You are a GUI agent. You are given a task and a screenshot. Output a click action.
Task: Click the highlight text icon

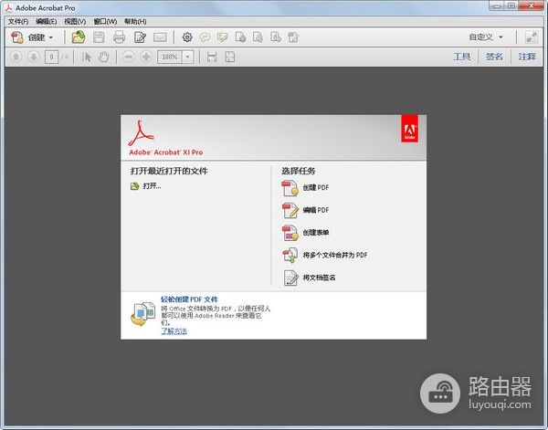222,37
